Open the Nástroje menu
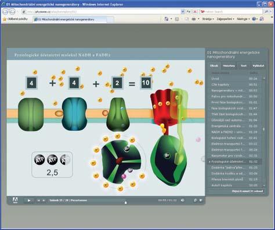275x230 pixels. [243, 19]
